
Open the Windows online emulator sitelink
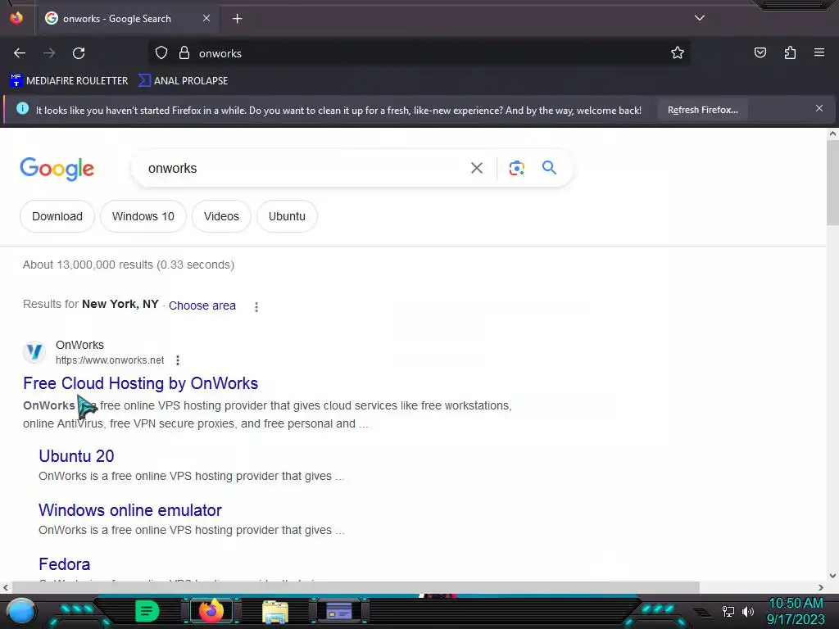tap(130, 510)
